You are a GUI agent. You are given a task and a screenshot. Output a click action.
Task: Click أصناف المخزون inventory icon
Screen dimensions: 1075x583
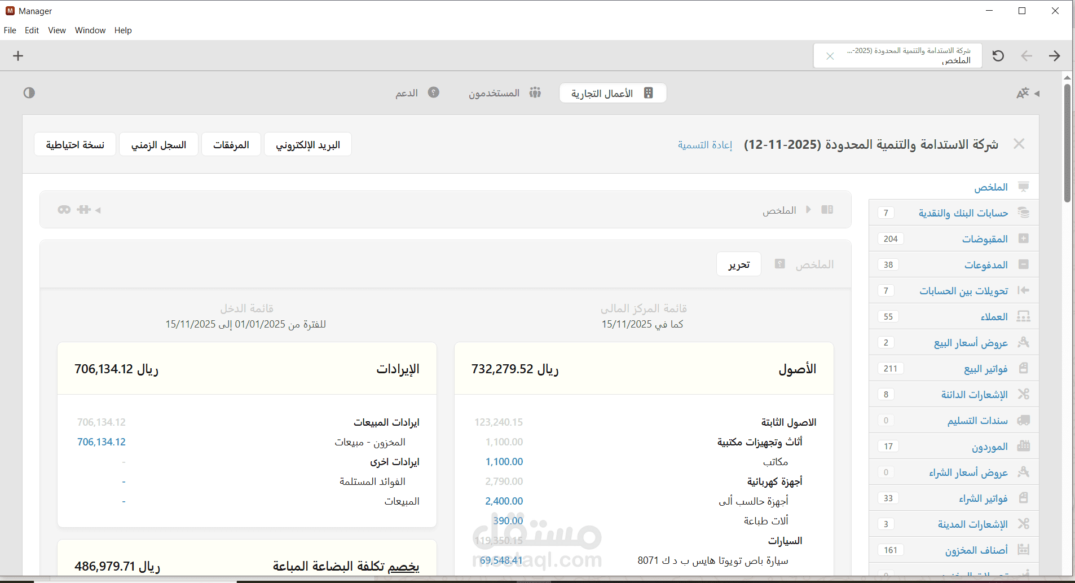click(x=1024, y=550)
